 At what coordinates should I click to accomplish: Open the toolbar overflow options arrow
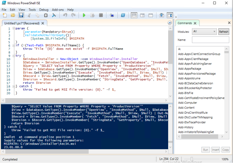point(176,17)
